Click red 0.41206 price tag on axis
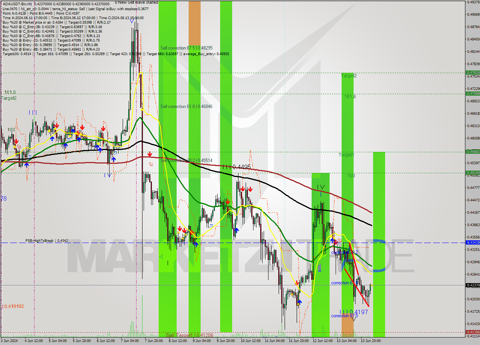The width and height of the screenshot is (480, 345). (x=472, y=332)
